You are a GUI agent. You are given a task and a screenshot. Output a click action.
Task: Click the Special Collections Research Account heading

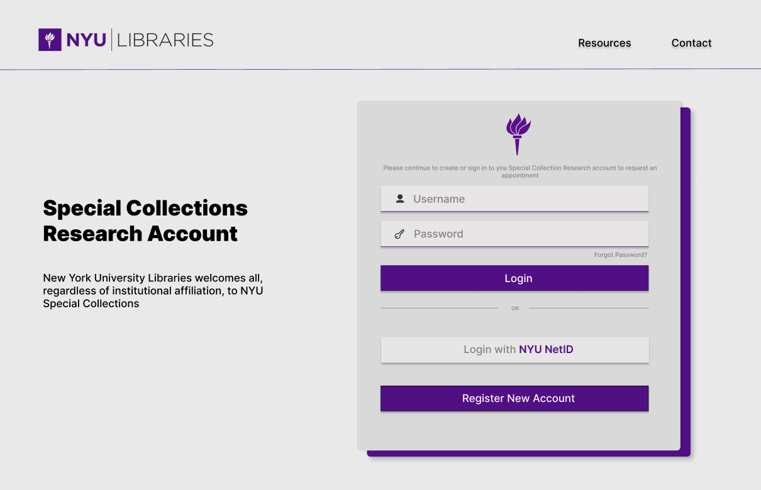(145, 220)
